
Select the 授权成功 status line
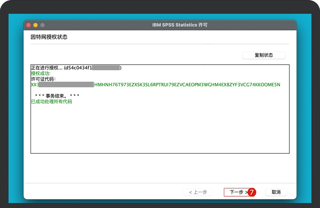41,73
